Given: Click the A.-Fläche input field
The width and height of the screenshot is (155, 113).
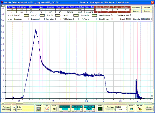Looking at the screenshot, I should pyautogui.click(x=94, y=19).
